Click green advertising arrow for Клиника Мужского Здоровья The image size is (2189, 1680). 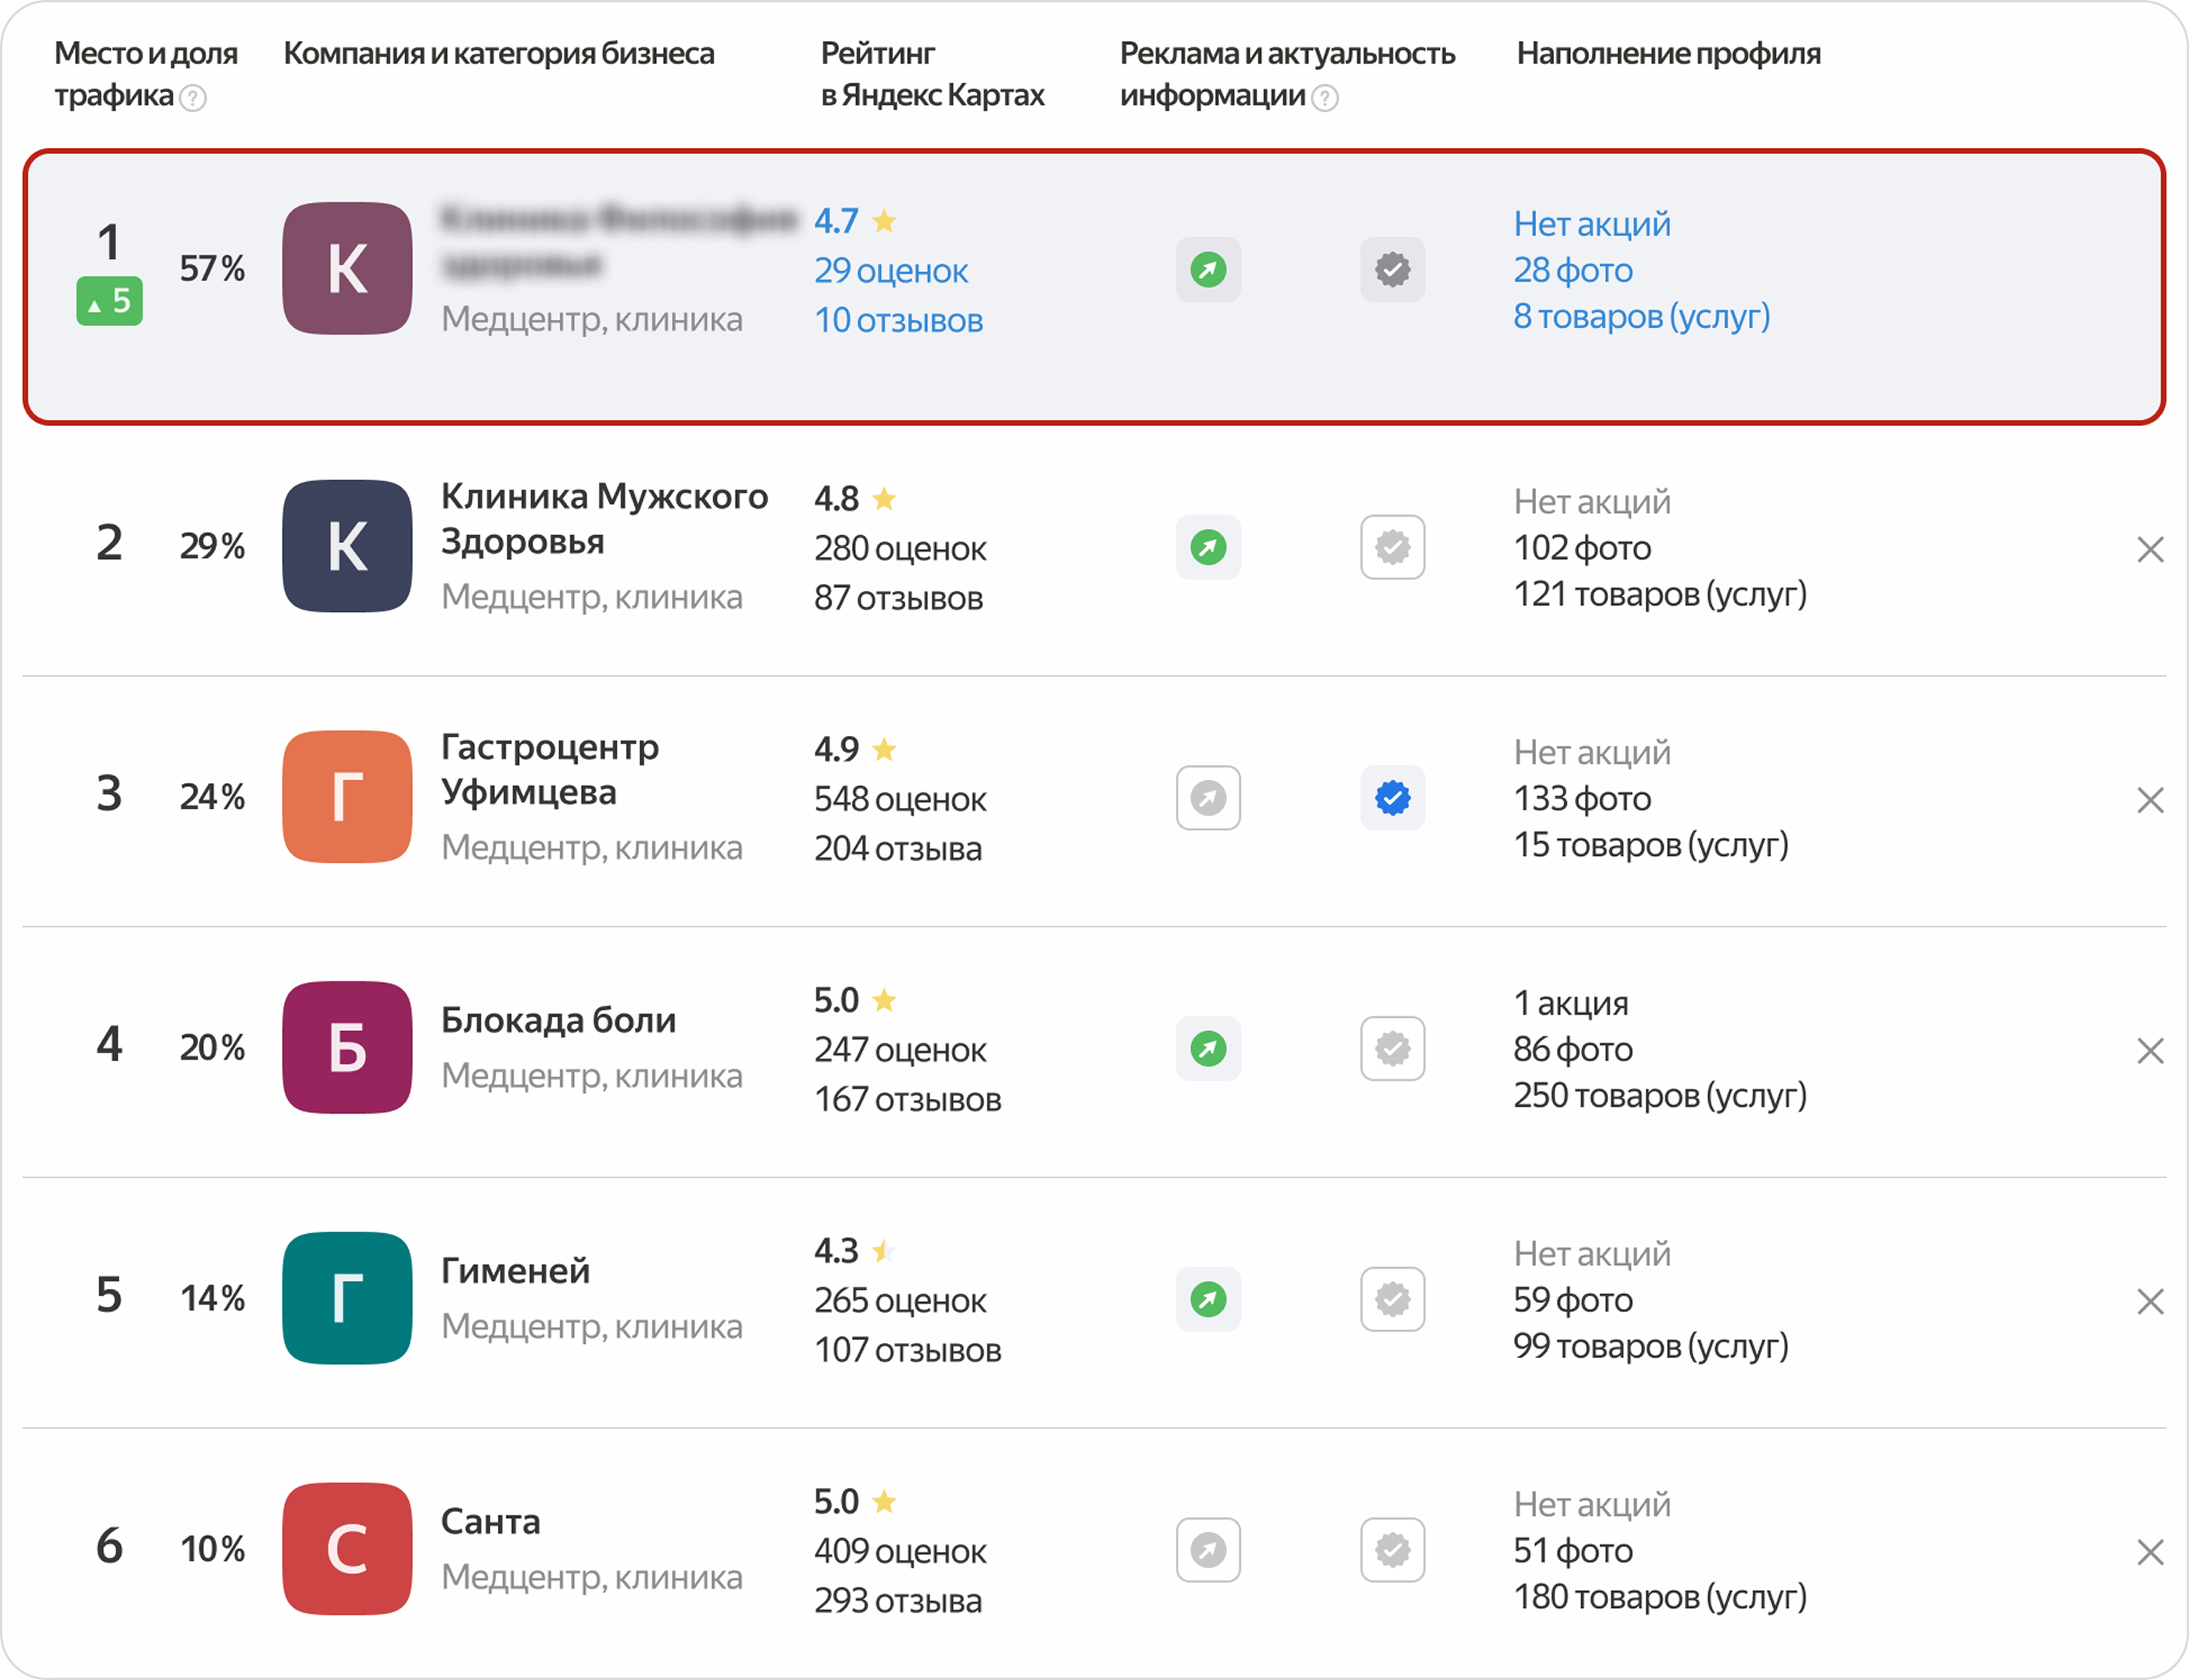1208,547
